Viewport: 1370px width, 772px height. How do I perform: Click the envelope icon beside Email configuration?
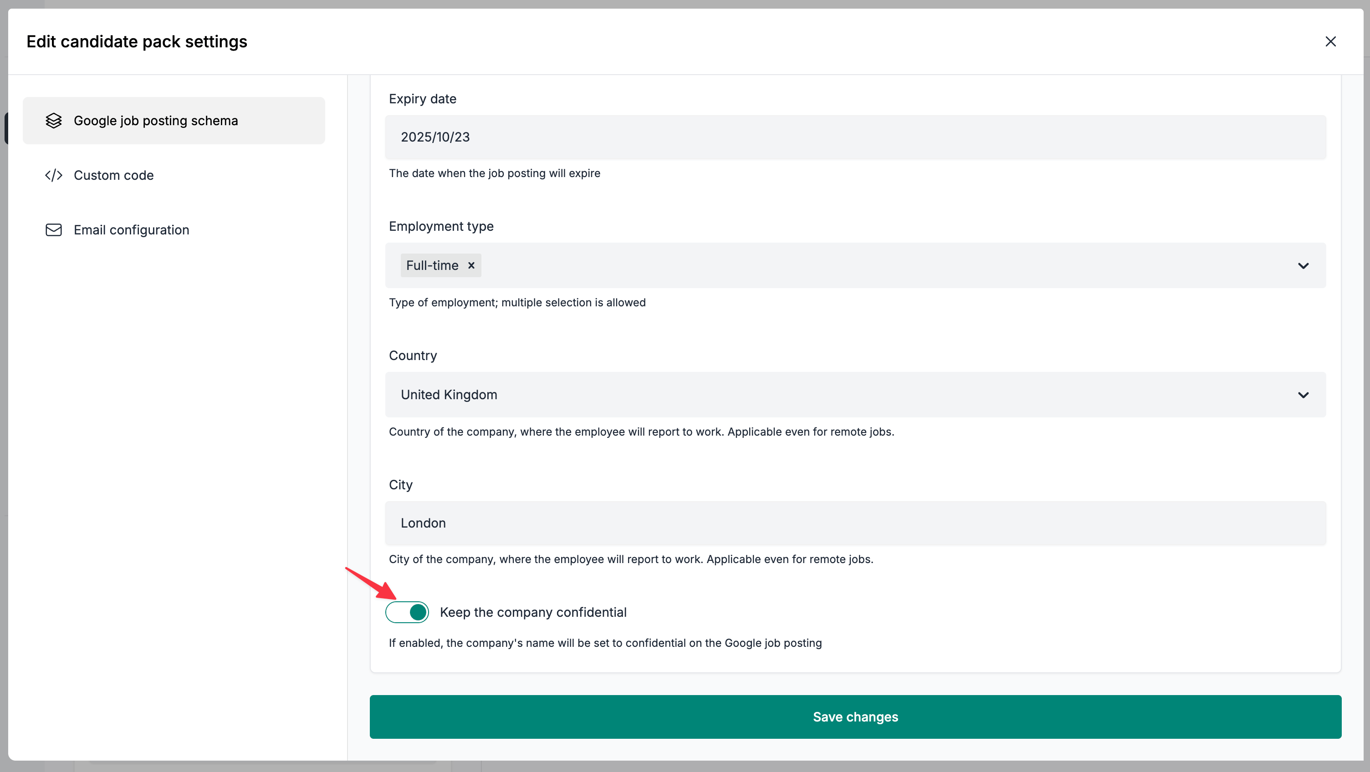(54, 230)
